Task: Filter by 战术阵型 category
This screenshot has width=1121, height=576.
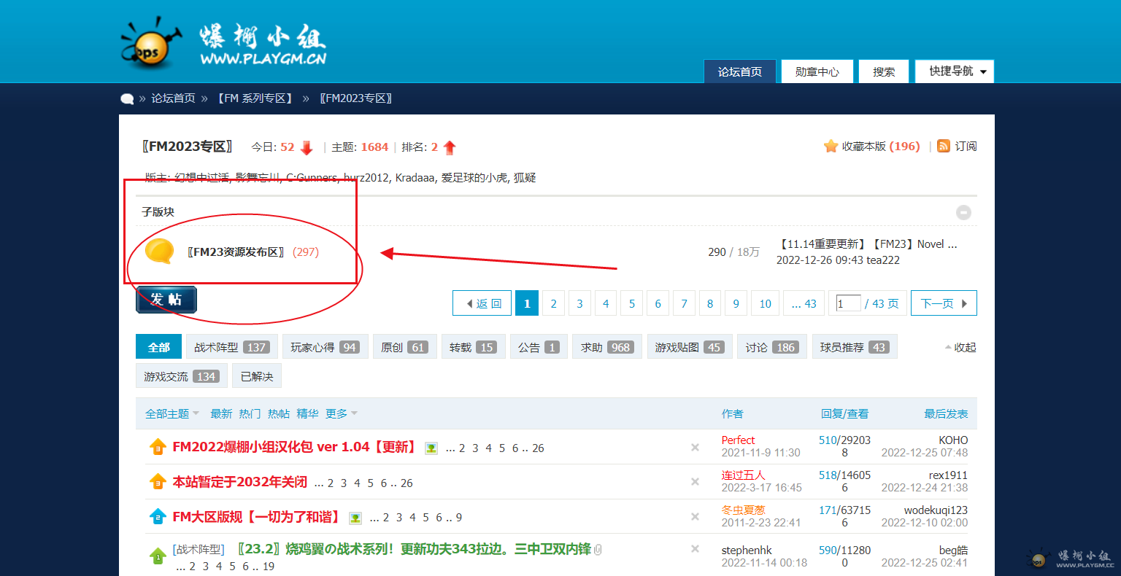Action: click(x=232, y=347)
